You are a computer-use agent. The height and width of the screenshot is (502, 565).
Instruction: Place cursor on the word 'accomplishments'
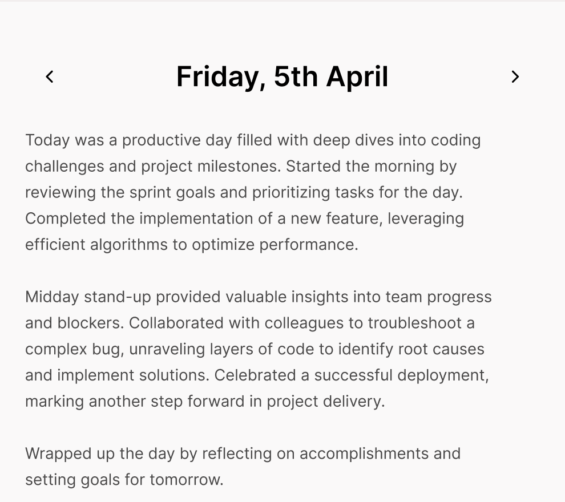pyautogui.click(x=364, y=454)
